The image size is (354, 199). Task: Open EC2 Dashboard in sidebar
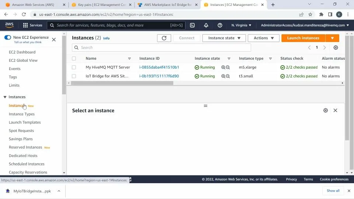point(22,52)
